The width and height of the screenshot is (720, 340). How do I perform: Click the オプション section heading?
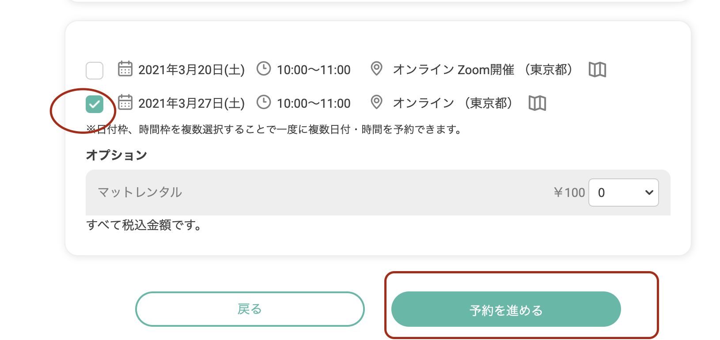(x=117, y=155)
